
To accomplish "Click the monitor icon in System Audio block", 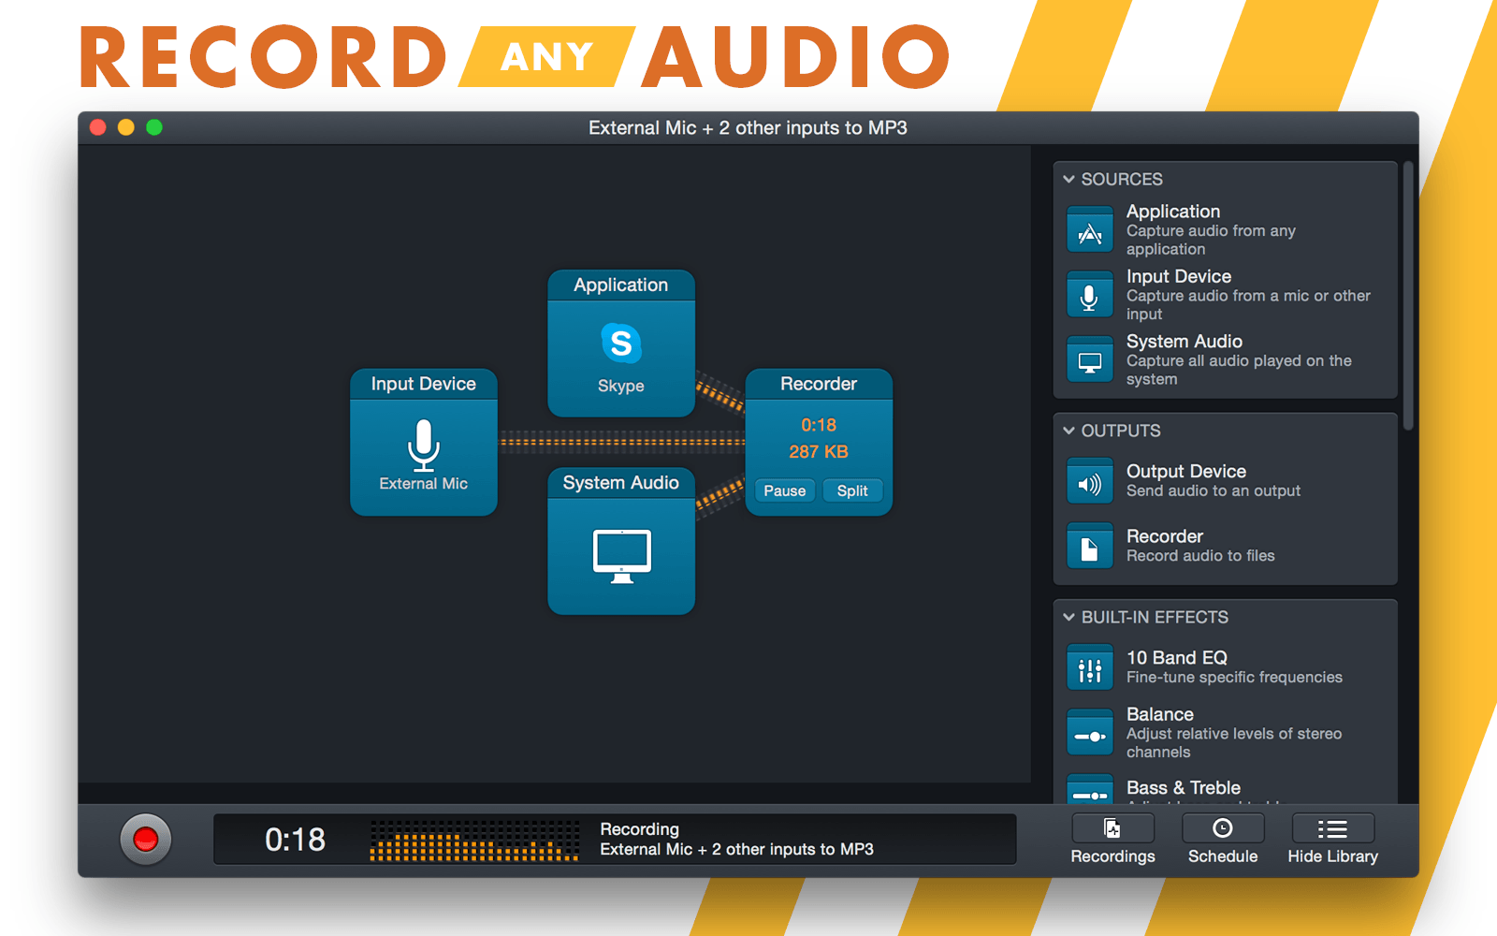I will point(621,556).
